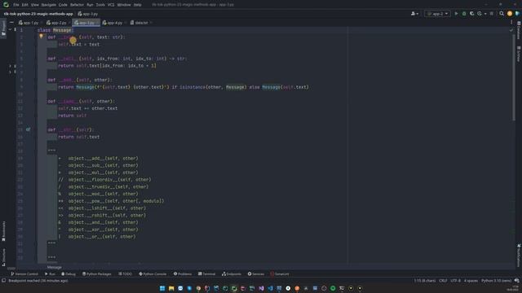Screen dimensions: 522x293
Task: Open the Debug tool window at bottom
Action: tap(69, 274)
